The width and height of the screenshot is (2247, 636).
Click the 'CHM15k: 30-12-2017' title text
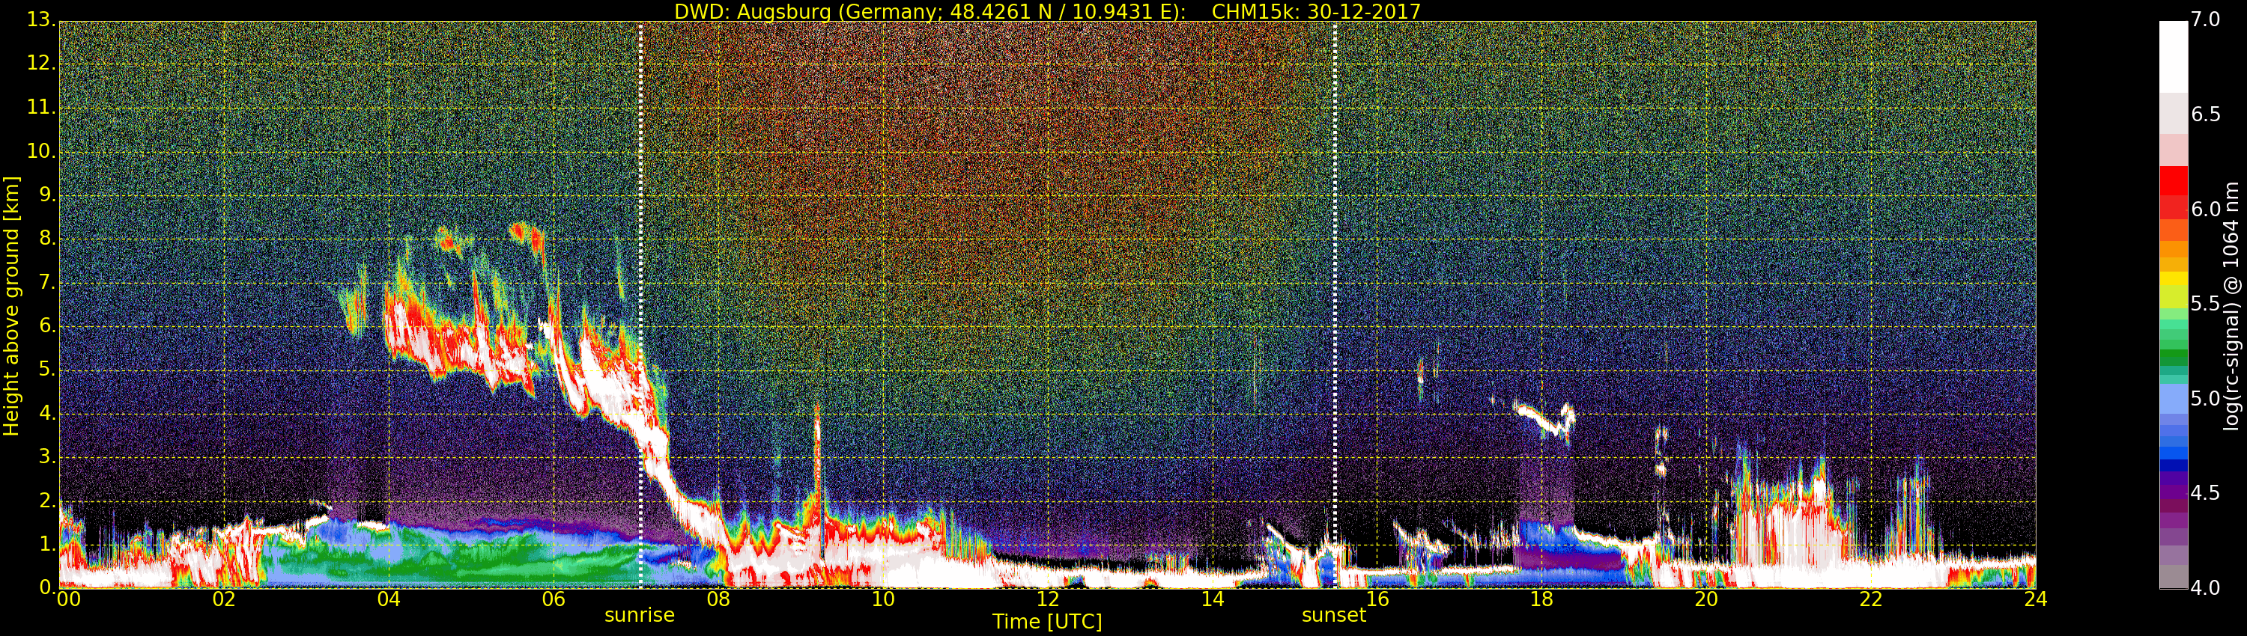(1316, 11)
